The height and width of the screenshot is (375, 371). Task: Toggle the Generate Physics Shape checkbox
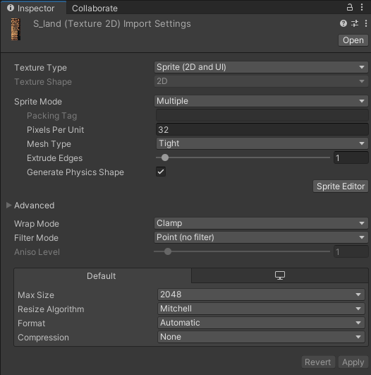[x=161, y=172]
